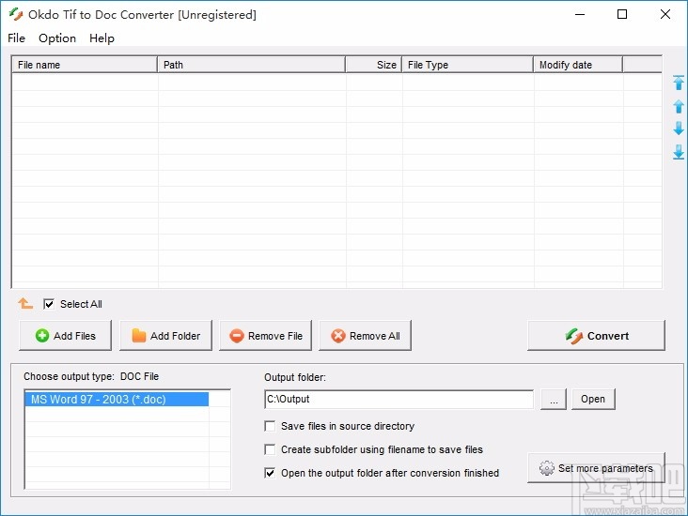
Task: Click the Add Files button
Action: tap(66, 336)
